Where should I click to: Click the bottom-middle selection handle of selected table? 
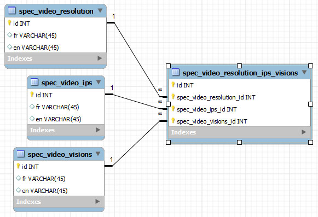[239, 142]
